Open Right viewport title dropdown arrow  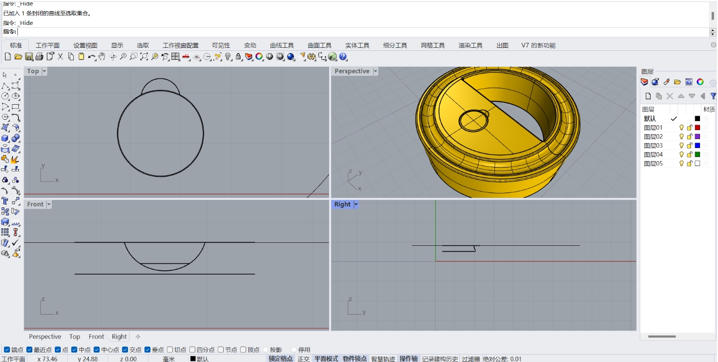[x=356, y=204]
